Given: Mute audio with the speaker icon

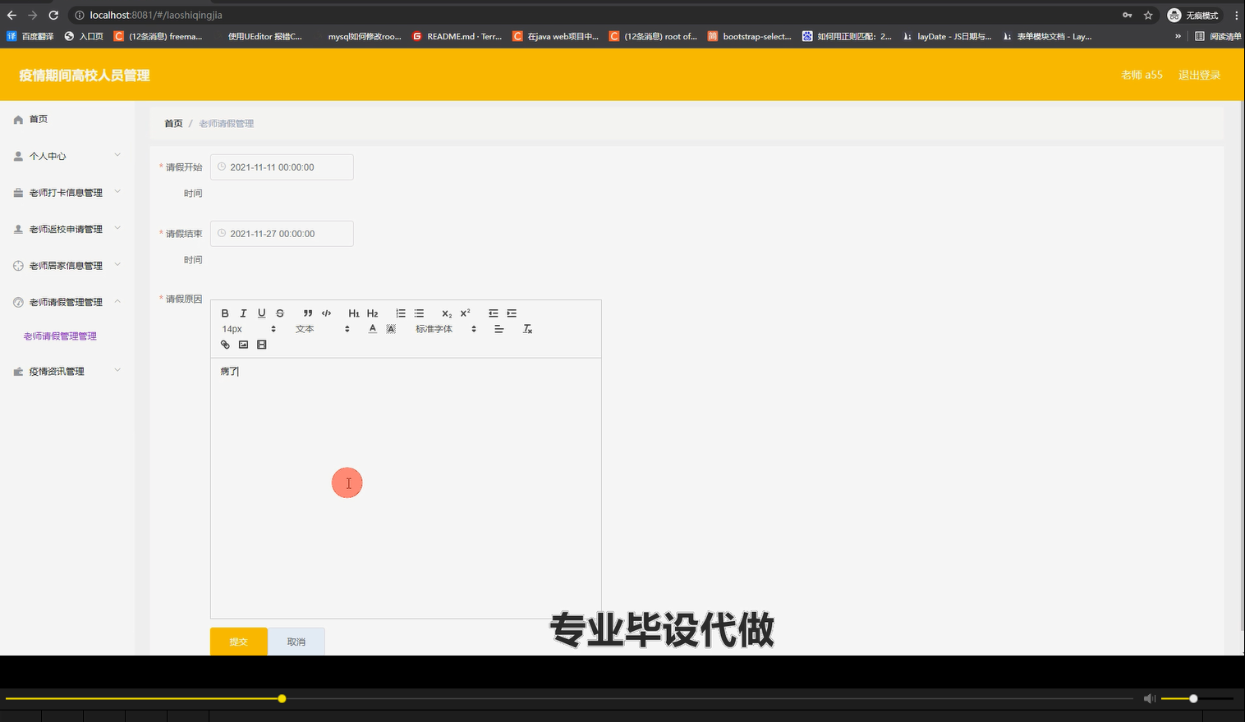Looking at the screenshot, I should tap(1149, 699).
